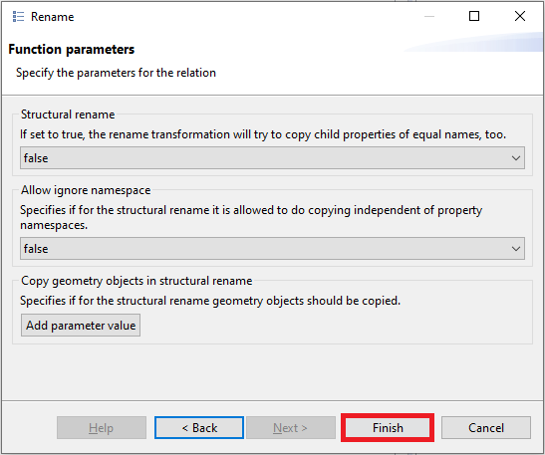Click the Rename window title text
This screenshot has height=455, width=545.
coord(53,17)
